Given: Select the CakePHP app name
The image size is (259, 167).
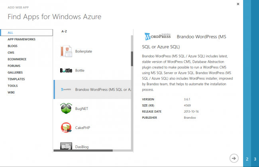Looking at the screenshot, I should point(82,128).
